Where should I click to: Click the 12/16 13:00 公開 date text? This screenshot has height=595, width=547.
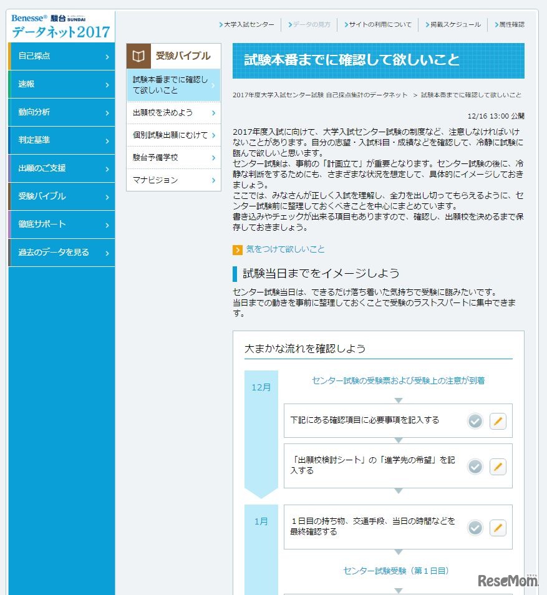tap(496, 116)
